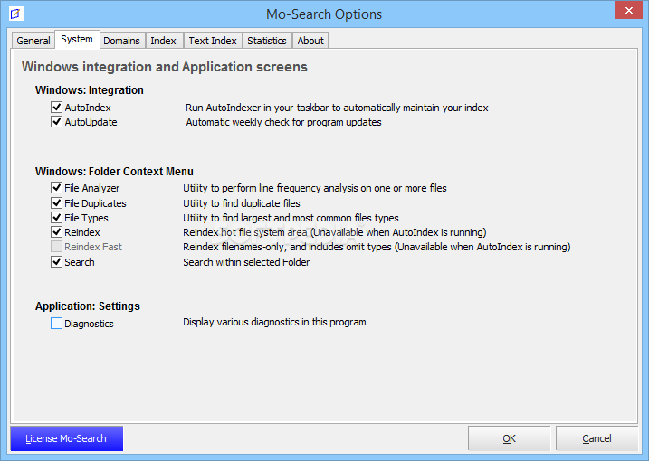Click the 'Application: Settings' heading
Image resolution: width=649 pixels, height=461 pixels.
pos(88,306)
